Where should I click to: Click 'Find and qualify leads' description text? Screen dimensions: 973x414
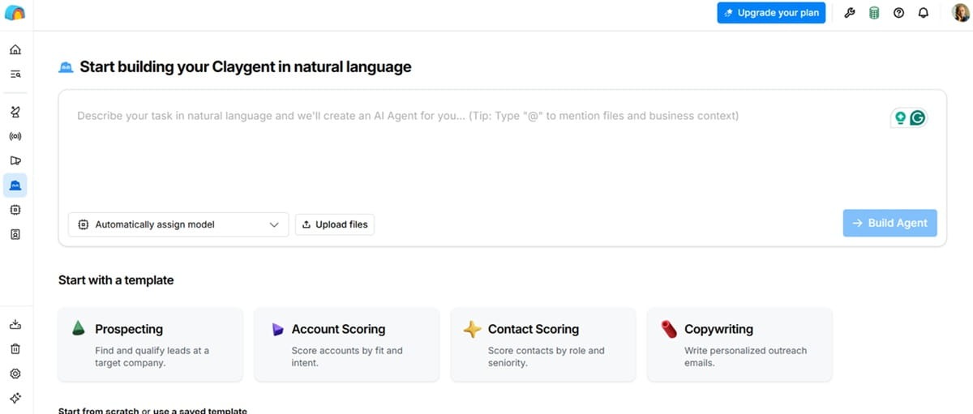[152, 356]
